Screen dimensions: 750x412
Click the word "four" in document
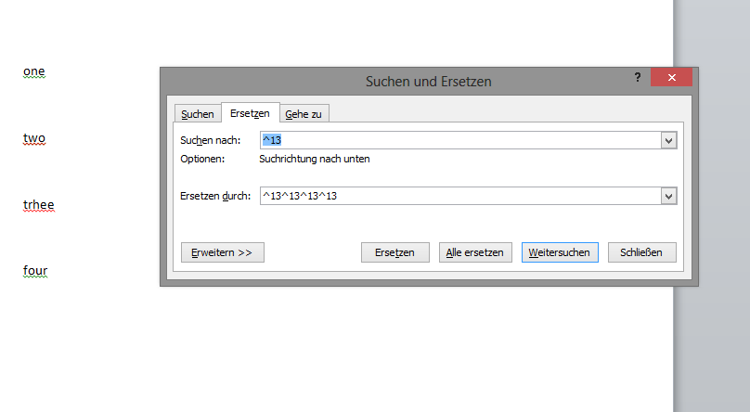[x=35, y=271]
